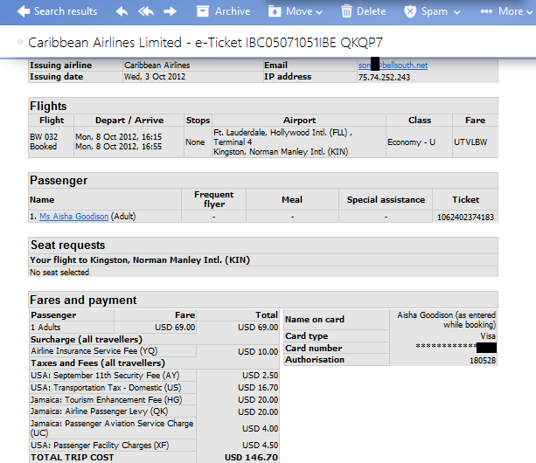The width and height of the screenshot is (536, 463).
Task: Select flight number BW 032
Action: [44, 137]
